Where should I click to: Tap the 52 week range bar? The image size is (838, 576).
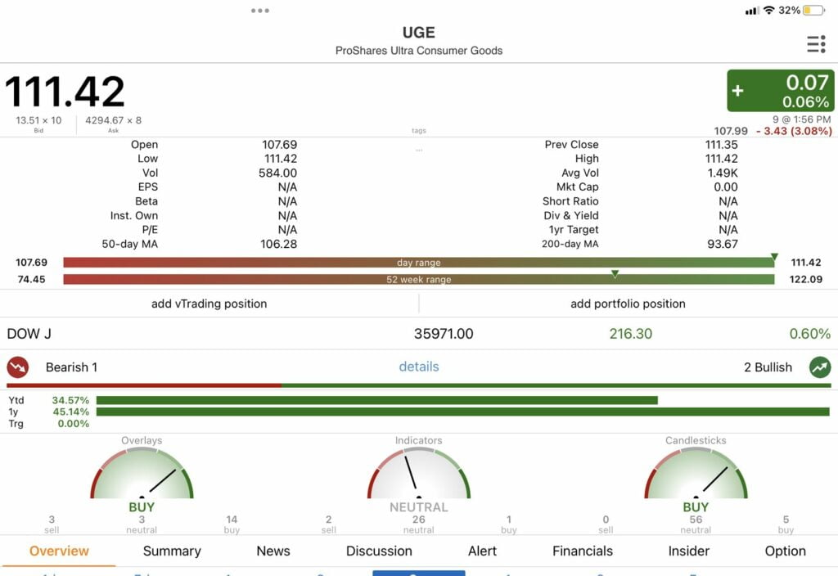[419, 280]
